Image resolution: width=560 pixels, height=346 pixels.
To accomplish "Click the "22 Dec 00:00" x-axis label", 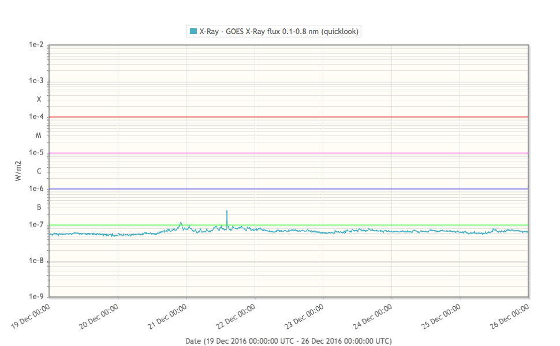I will 236,317.
